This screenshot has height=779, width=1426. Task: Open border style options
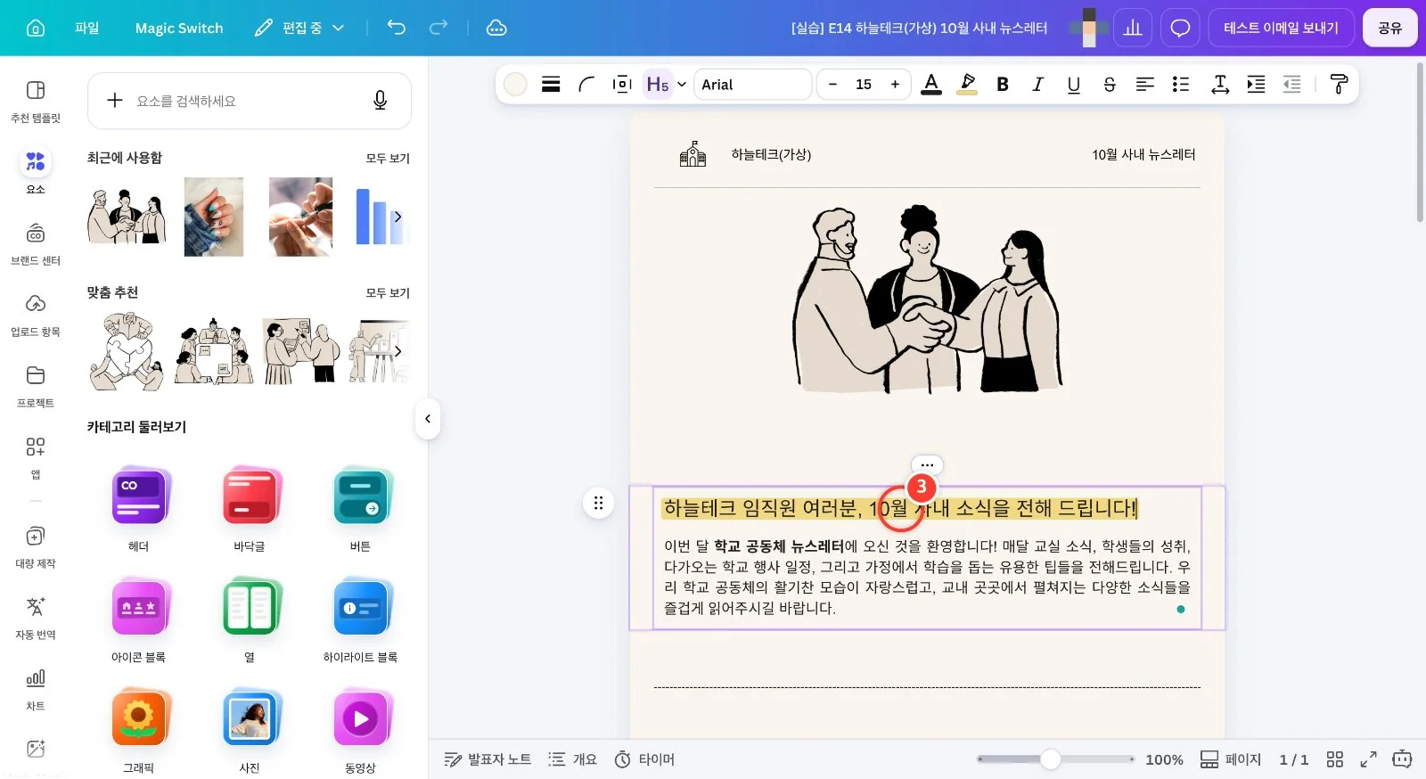[x=551, y=84]
